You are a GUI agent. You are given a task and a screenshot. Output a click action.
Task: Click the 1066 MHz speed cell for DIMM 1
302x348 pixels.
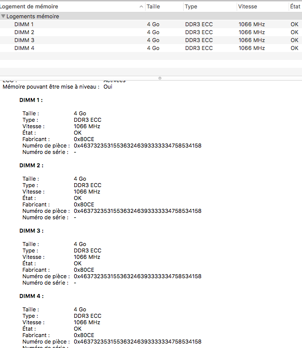[x=252, y=24]
